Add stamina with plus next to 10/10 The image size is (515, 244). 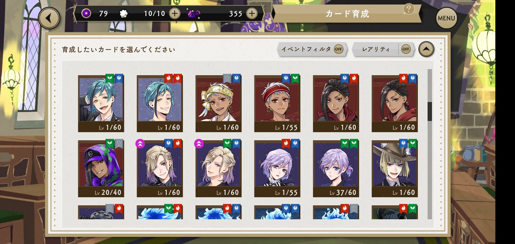[174, 14]
